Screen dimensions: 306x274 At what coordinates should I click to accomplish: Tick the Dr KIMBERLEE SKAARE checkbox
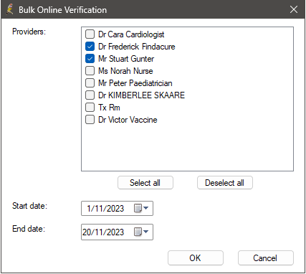point(90,95)
